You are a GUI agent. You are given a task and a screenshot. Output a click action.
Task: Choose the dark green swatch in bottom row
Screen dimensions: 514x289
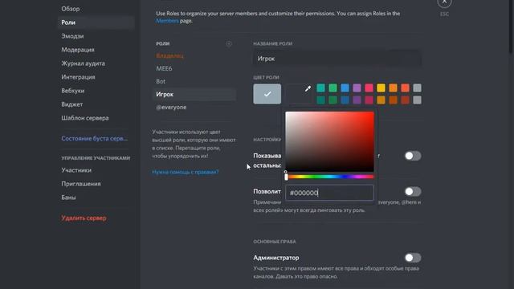coord(332,100)
